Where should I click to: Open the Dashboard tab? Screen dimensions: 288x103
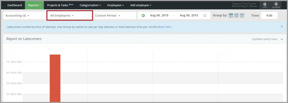pyautogui.click(x=15, y=5)
